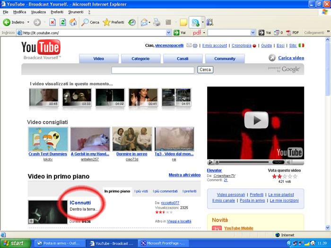
Task: Mute the video with the speaker icon
Action: pos(288,162)
